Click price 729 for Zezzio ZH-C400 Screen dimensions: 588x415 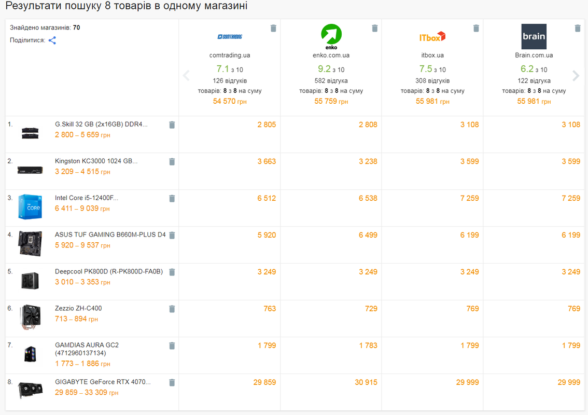[371, 309]
